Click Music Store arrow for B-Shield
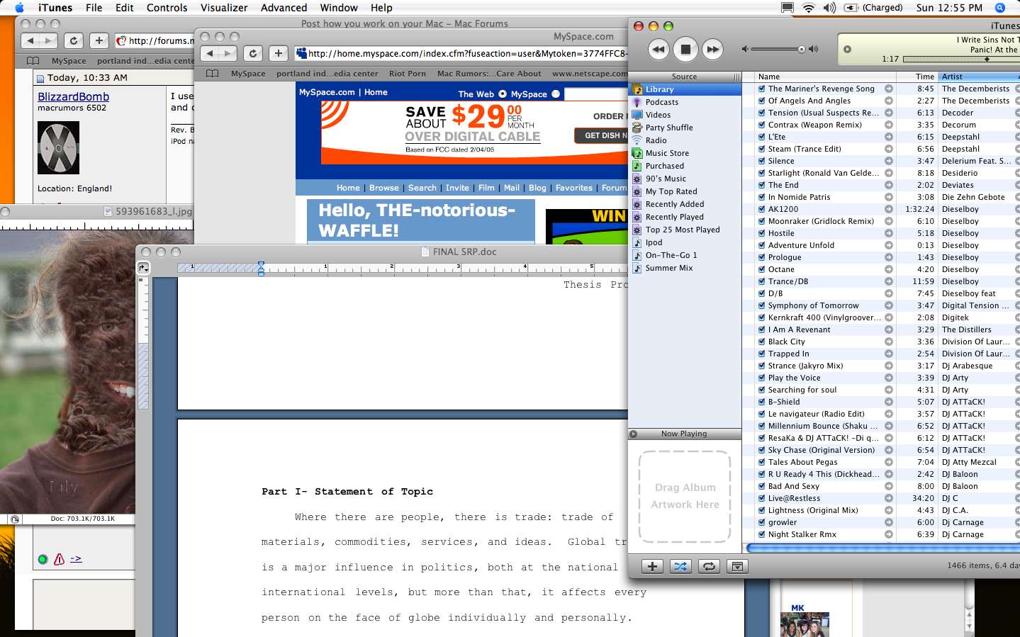The height and width of the screenshot is (637, 1020). (x=888, y=402)
